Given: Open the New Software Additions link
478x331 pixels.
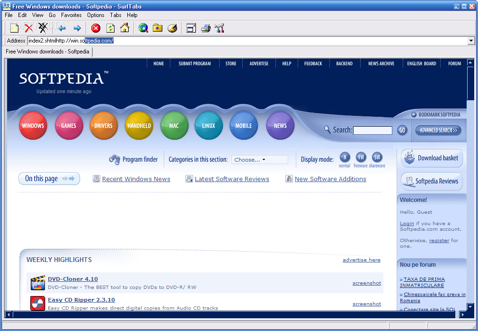Looking at the screenshot, I should (330, 179).
